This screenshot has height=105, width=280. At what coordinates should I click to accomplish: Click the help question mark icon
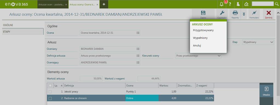click(x=230, y=4)
